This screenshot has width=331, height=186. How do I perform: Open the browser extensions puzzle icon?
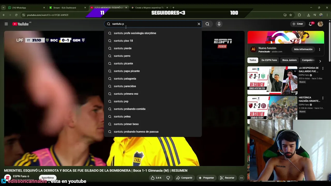pos(299,15)
